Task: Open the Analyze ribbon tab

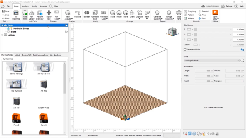Action: (25, 6)
